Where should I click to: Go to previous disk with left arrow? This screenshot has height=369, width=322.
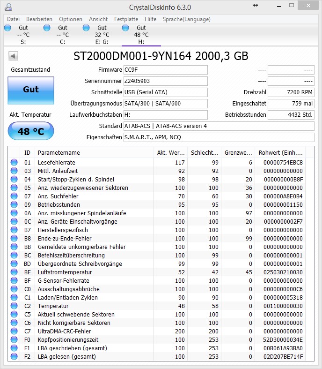pos(13,56)
